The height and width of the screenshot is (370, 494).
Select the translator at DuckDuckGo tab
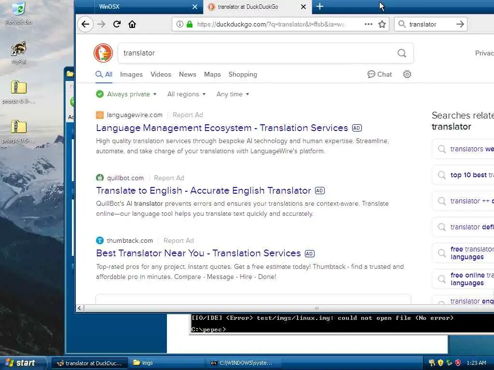[257, 7]
